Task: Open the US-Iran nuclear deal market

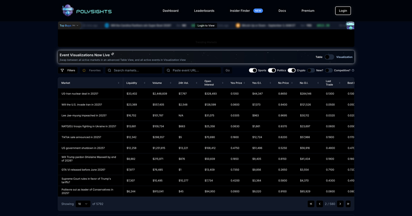Action: click(x=80, y=94)
